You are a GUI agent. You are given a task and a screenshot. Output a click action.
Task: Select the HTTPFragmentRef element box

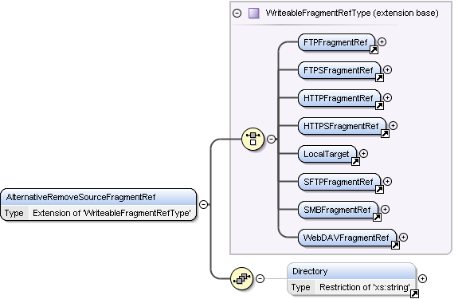pyautogui.click(x=339, y=98)
